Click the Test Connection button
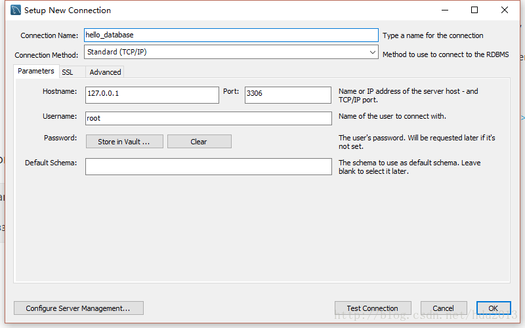 [373, 308]
